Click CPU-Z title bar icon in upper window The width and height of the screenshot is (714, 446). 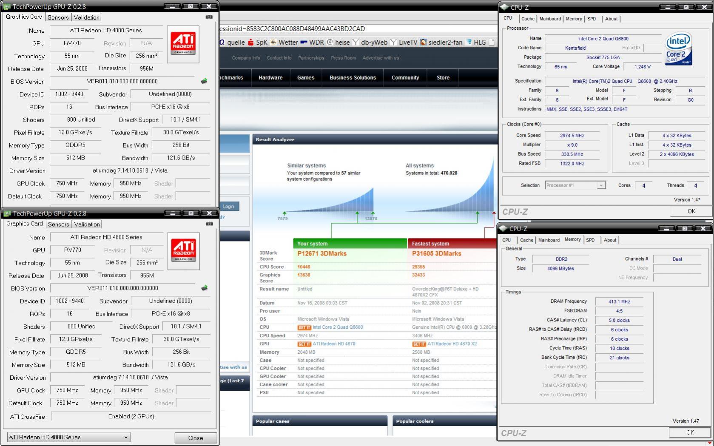[504, 7]
